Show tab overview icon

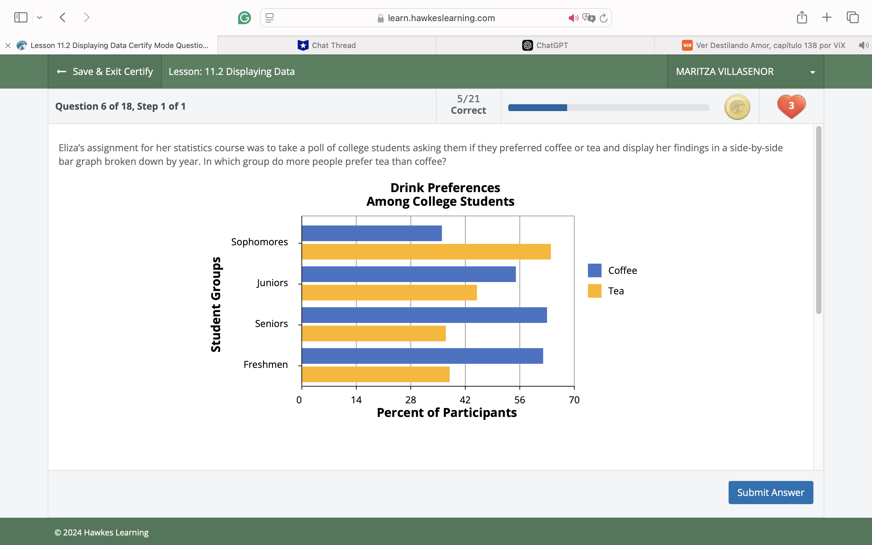[x=853, y=17]
